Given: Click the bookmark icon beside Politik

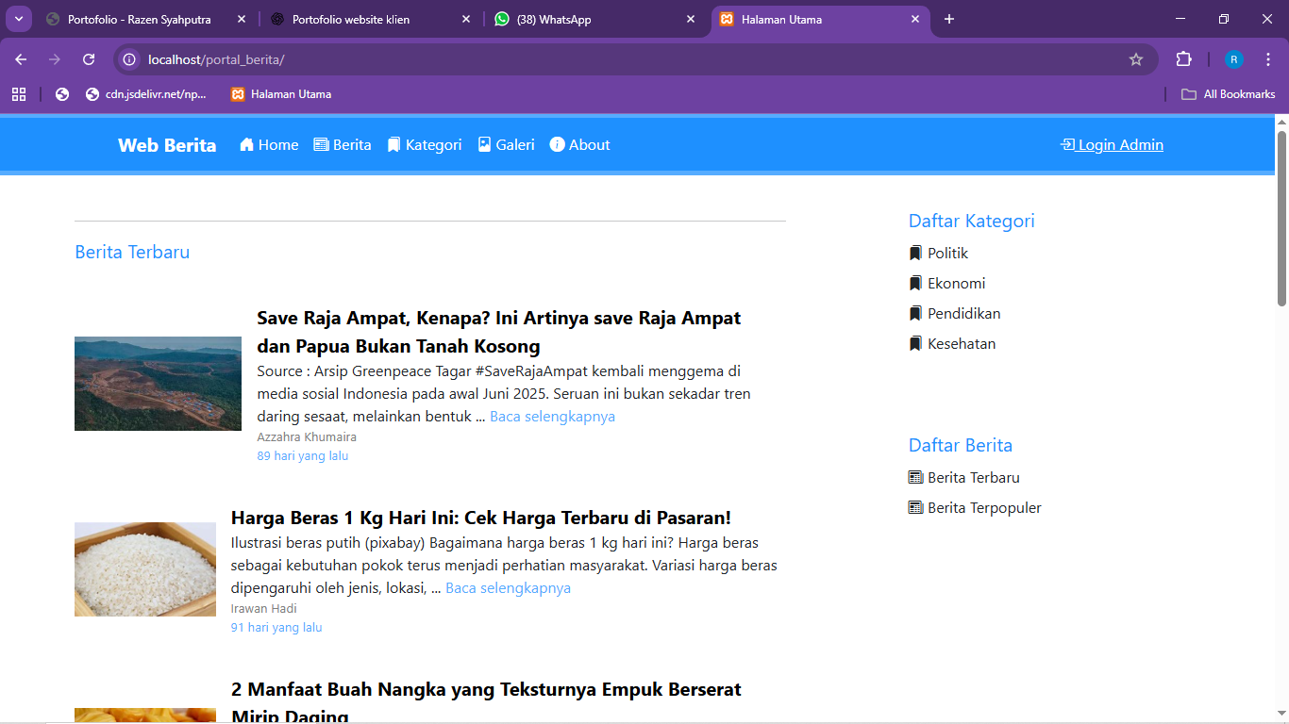Looking at the screenshot, I should coord(914,253).
